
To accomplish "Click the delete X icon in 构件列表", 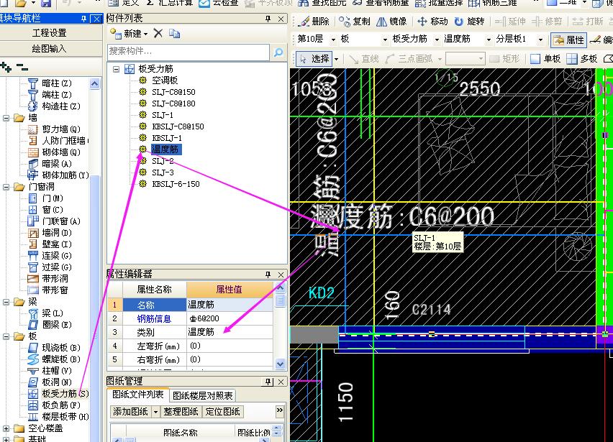I will tap(158, 34).
